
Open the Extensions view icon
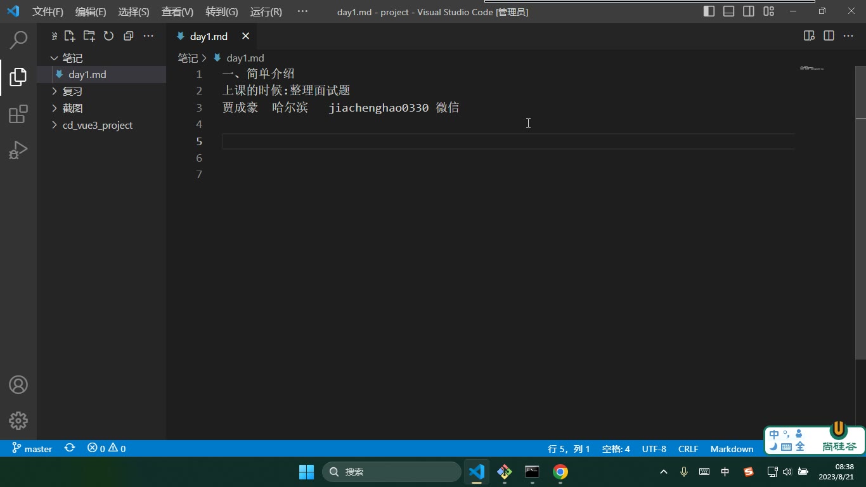[18, 114]
